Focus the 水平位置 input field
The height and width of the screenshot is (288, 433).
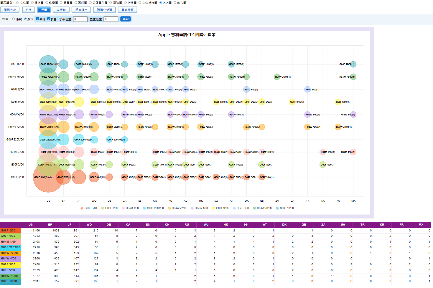click(x=80, y=19)
